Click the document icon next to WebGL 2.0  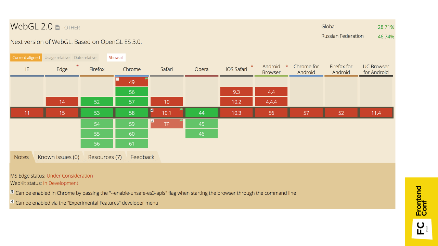pos(57,27)
